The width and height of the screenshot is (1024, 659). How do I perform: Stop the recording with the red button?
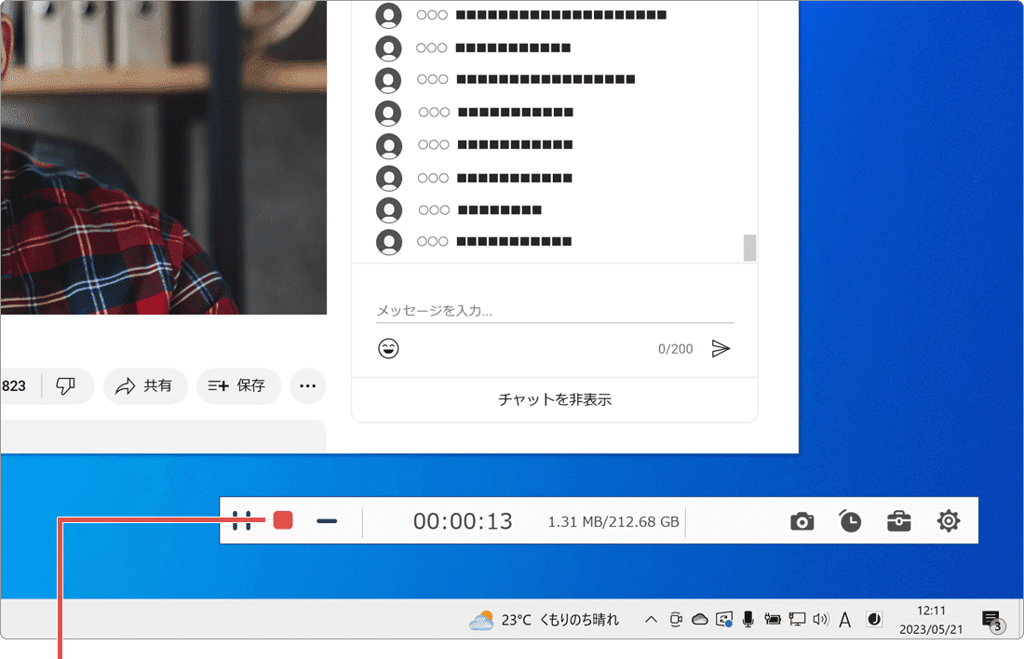[x=284, y=521]
